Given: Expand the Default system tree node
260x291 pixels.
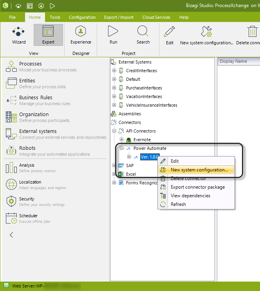Looking at the screenshot, I should [x=114, y=79].
